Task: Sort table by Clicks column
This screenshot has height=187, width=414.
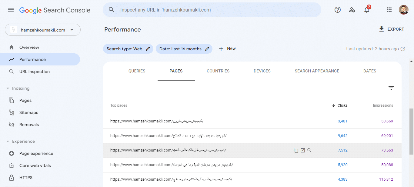Action: point(340,105)
